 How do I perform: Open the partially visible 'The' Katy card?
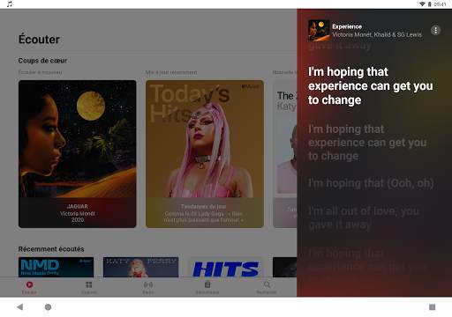(285, 154)
